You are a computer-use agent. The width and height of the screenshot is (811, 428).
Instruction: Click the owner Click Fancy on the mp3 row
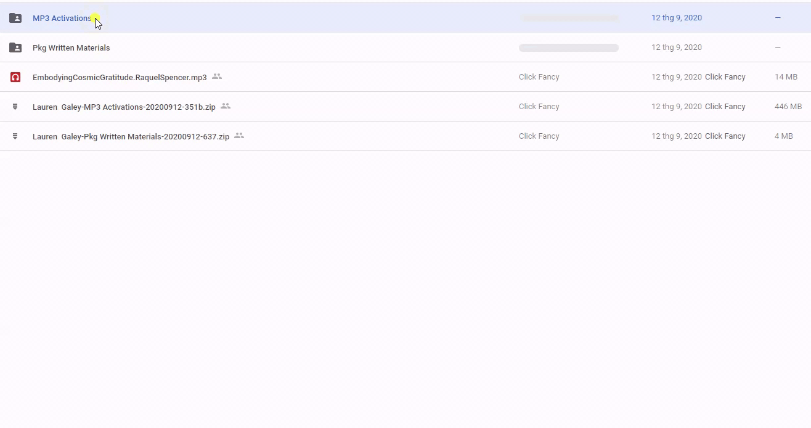tap(539, 77)
